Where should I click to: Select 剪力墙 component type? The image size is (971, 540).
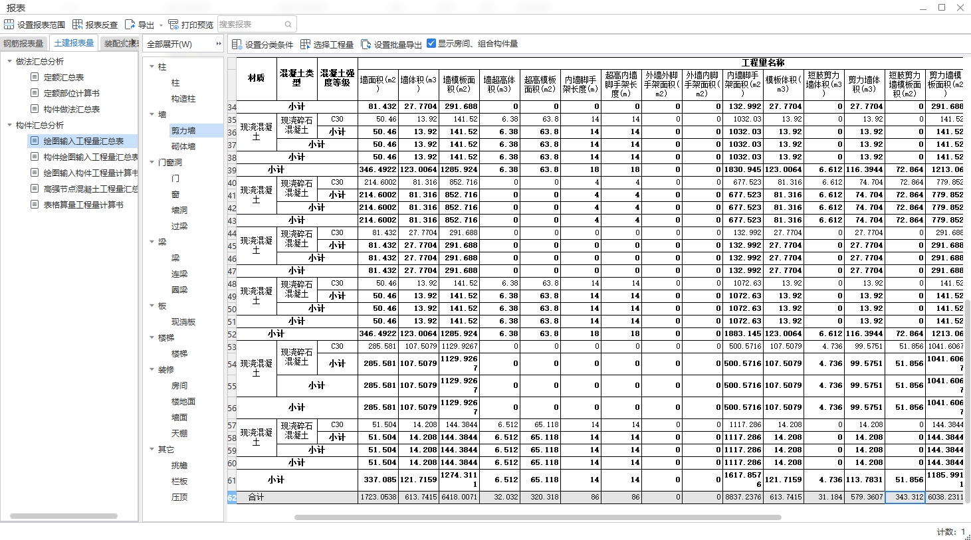pyautogui.click(x=183, y=130)
